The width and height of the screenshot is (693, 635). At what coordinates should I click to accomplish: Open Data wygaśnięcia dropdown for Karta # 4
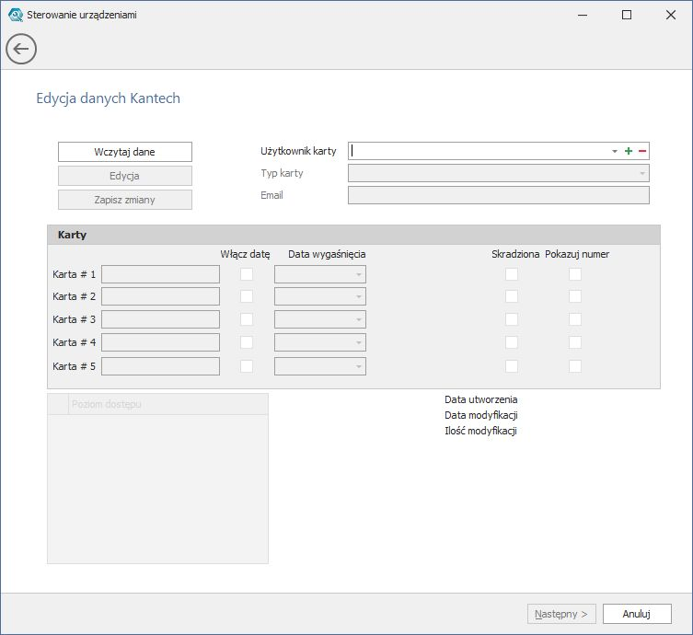pos(320,342)
